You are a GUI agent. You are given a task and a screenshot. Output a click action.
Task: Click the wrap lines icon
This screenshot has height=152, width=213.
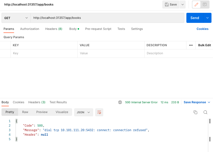99,112
